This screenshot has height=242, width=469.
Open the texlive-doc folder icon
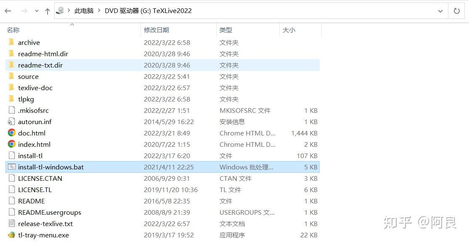12,88
